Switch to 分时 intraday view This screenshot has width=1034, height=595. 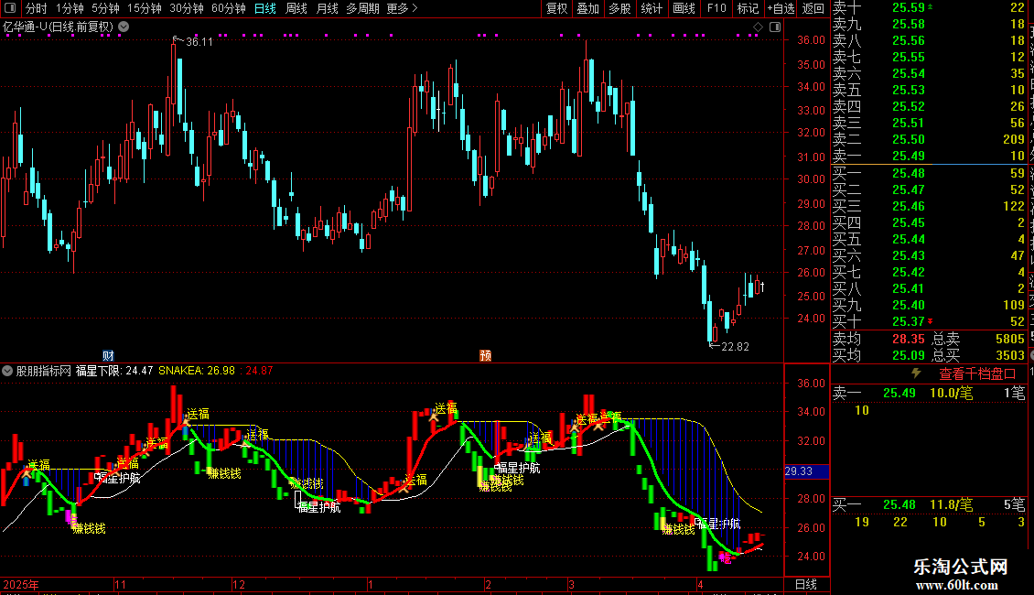36,8
